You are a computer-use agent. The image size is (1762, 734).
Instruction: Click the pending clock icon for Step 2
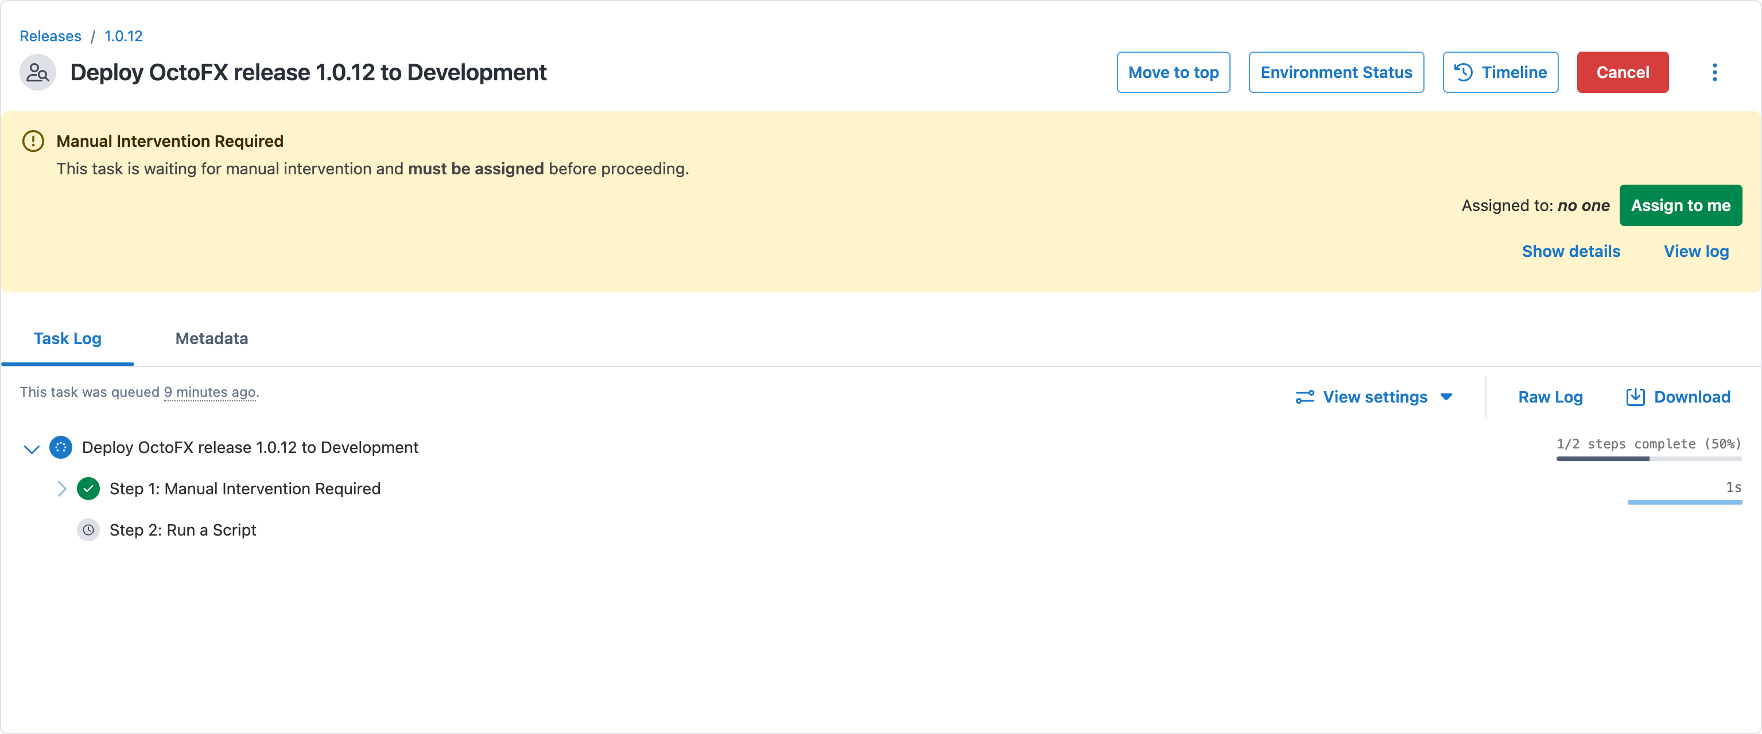pos(88,530)
